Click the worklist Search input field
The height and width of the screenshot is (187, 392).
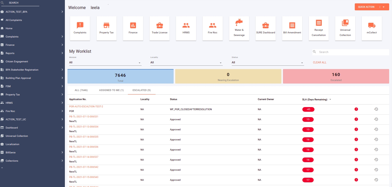pyautogui.click(x=353, y=52)
